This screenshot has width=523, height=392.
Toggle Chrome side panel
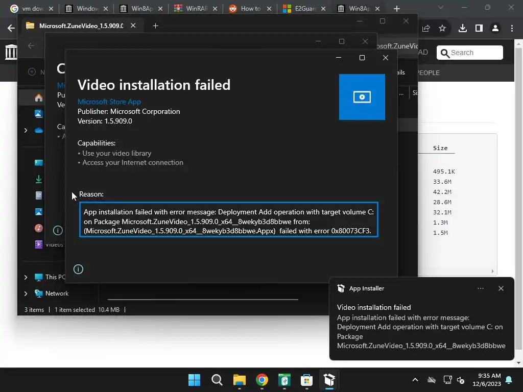tap(479, 29)
